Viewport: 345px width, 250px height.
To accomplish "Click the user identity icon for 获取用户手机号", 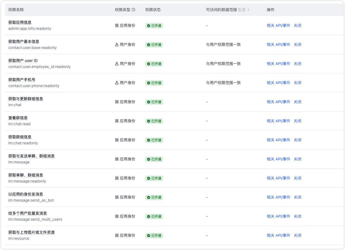I will click(117, 83).
